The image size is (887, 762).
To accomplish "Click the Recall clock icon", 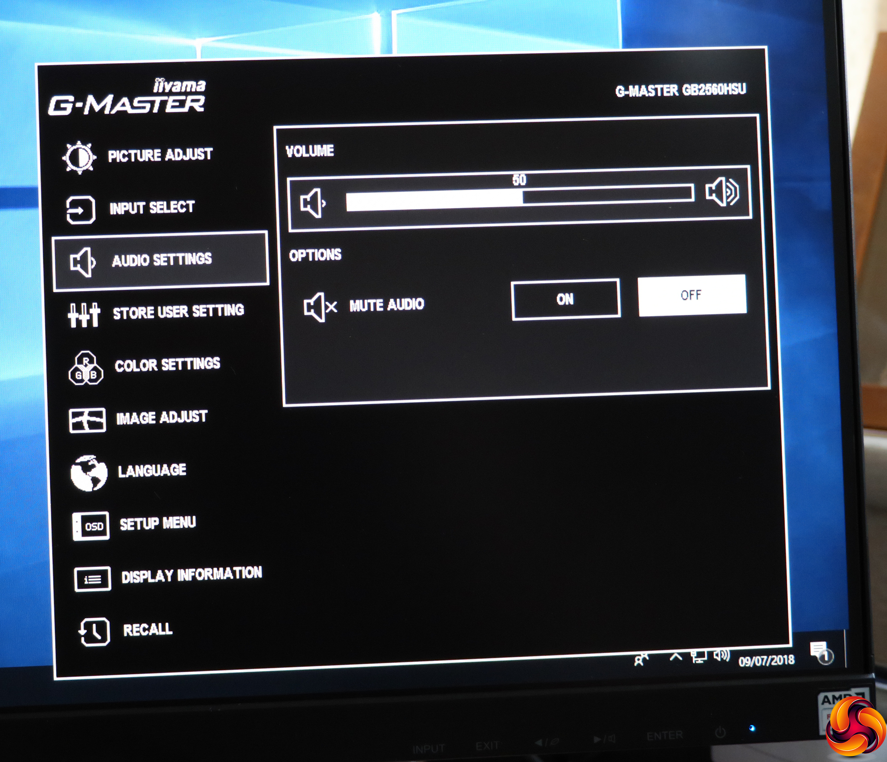I will (x=94, y=633).
